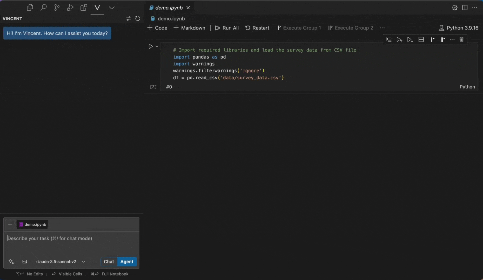
Task: Execute above cells icon
Action: [x=399, y=39]
